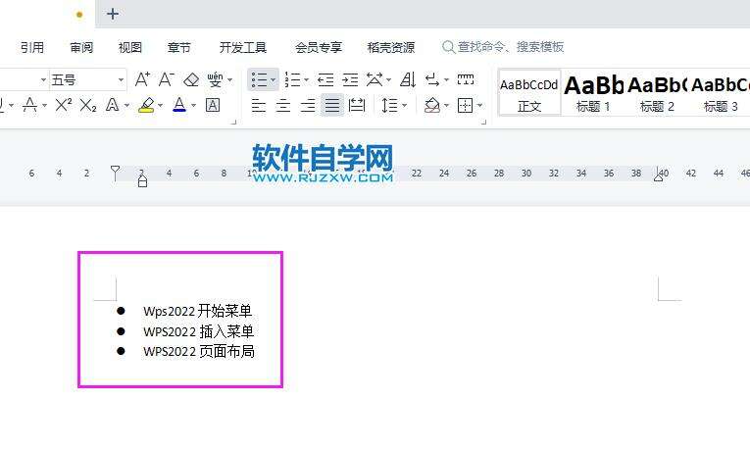Image resolution: width=750 pixels, height=450 pixels.
Task: Expand the line spacing dropdown arrow
Action: [x=405, y=105]
